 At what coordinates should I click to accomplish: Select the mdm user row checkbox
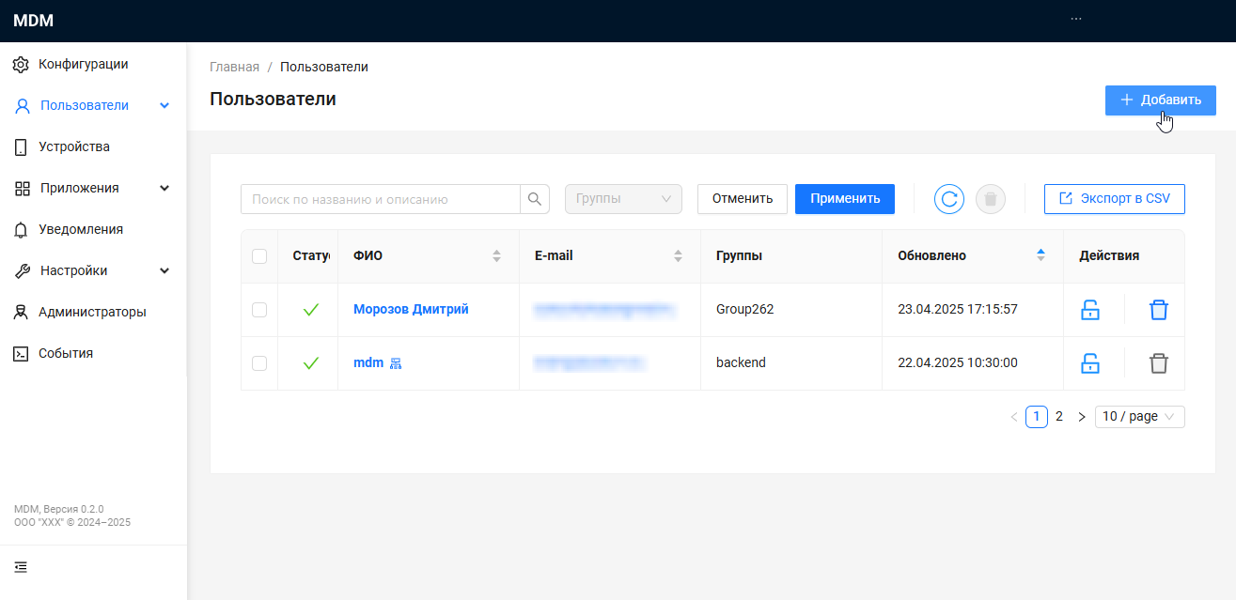259,363
